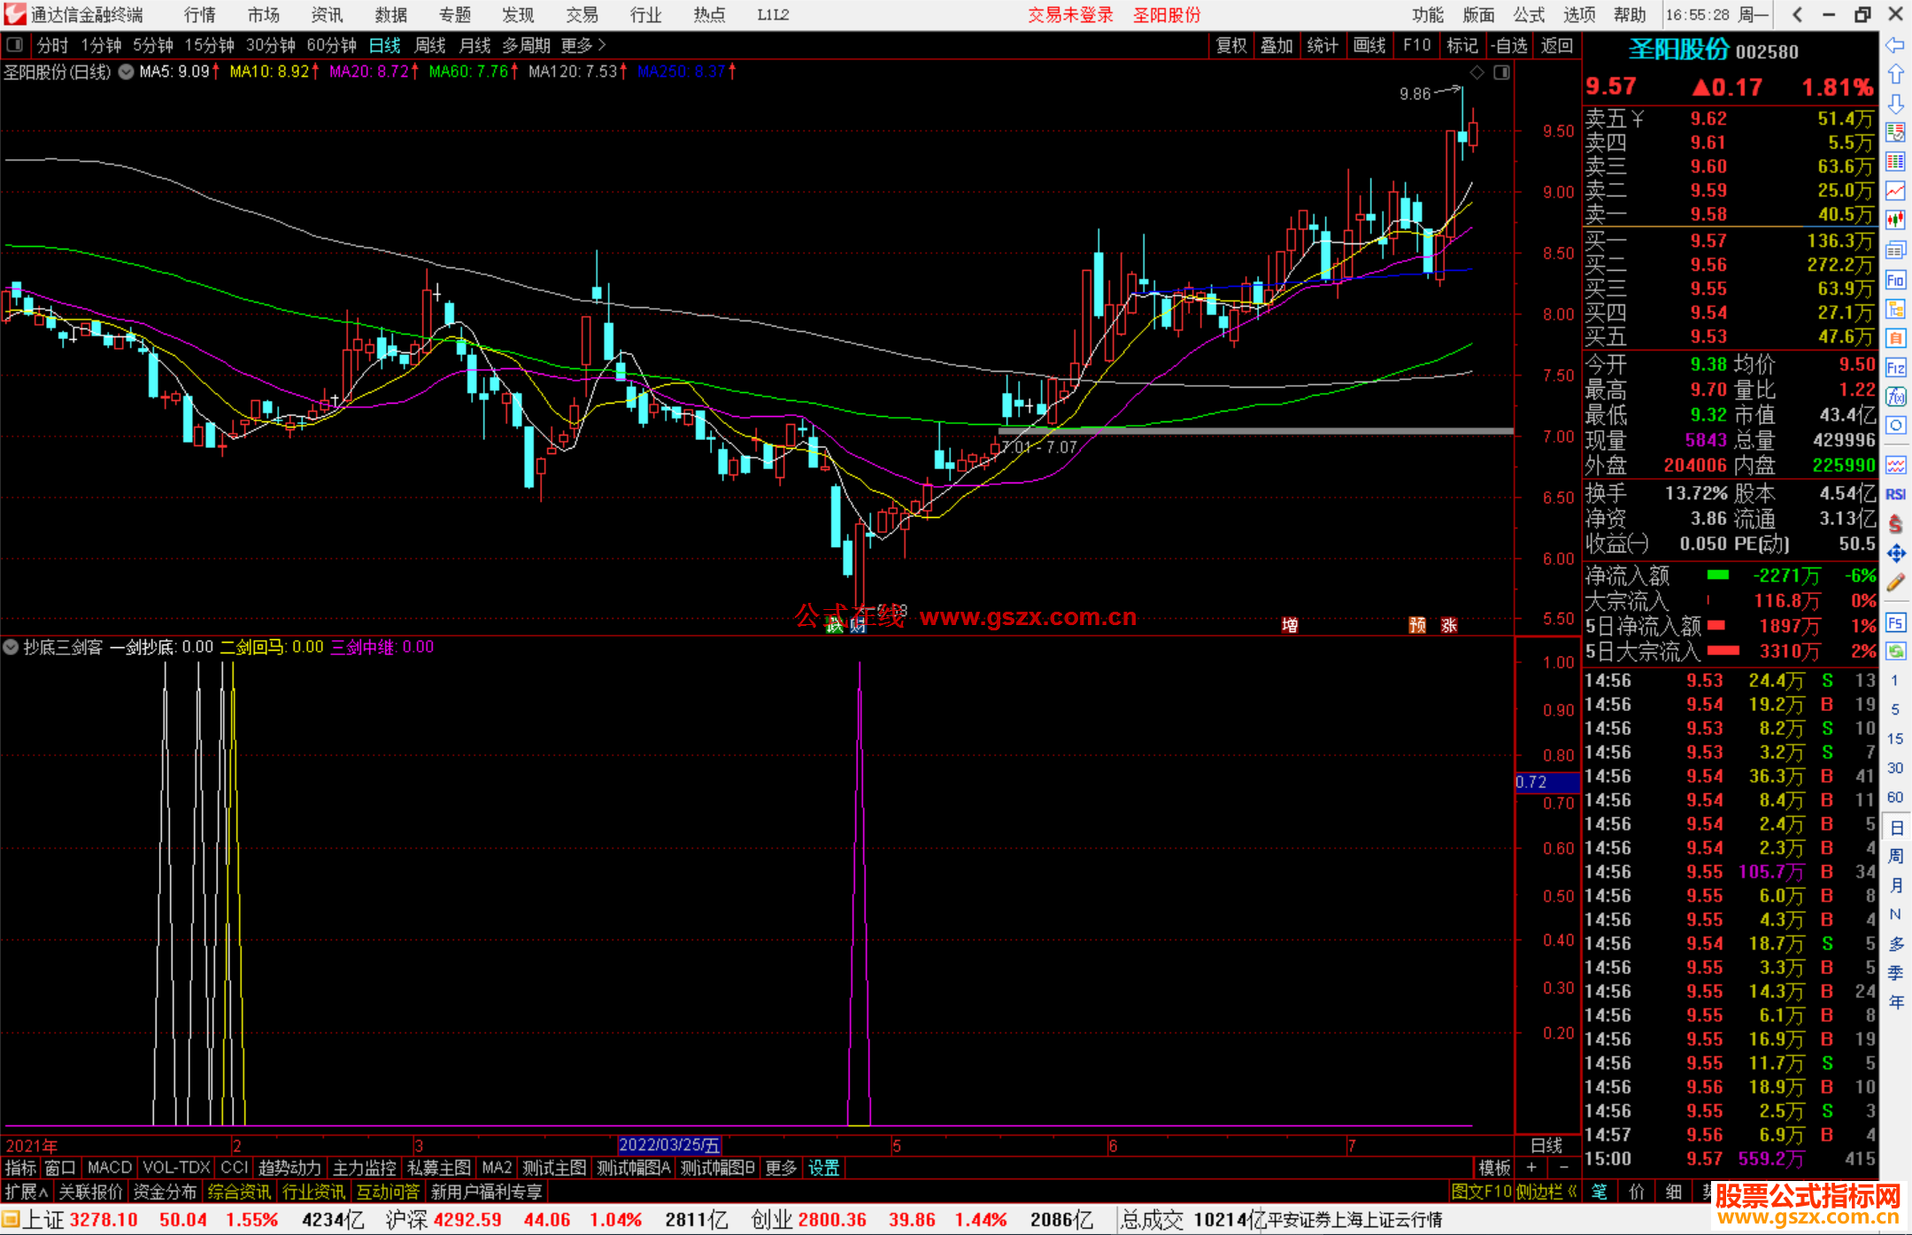This screenshot has height=1235, width=1912.
Task: Click the Fs sidebar icon
Action: point(1895,622)
